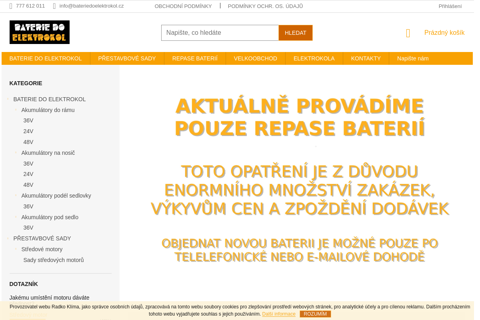Click the email info@bateriedoelektrokol.cz

coord(92,6)
